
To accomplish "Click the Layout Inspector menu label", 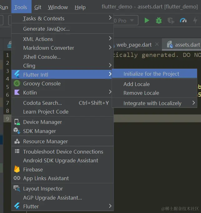I will pyautogui.click(x=43, y=189).
